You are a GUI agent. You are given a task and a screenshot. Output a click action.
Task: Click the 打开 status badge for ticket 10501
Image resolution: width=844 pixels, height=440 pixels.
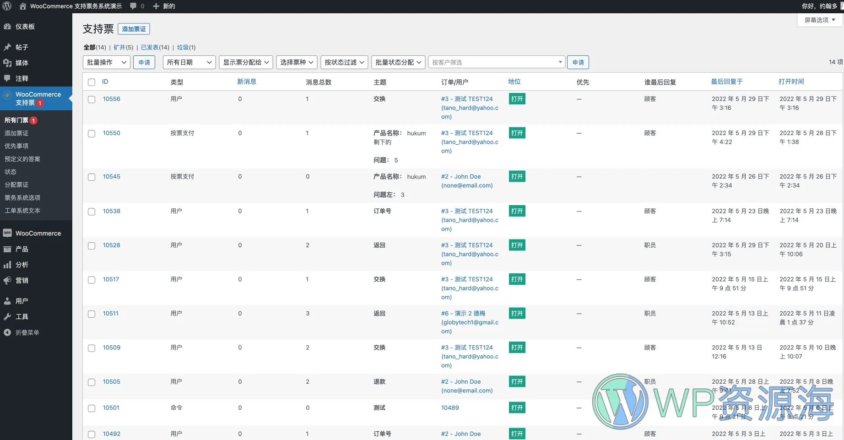(x=517, y=408)
